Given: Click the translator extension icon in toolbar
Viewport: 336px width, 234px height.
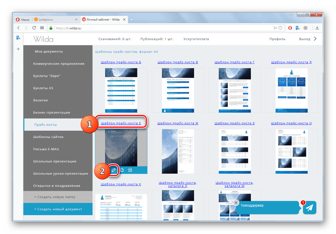Looking at the screenshot, I should pos(298,28).
